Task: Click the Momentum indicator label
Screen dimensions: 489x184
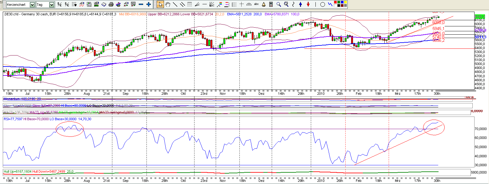Action: click(x=22, y=99)
